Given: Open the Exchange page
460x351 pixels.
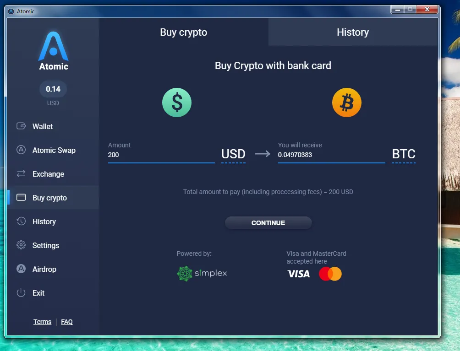Looking at the screenshot, I should click(x=53, y=174).
